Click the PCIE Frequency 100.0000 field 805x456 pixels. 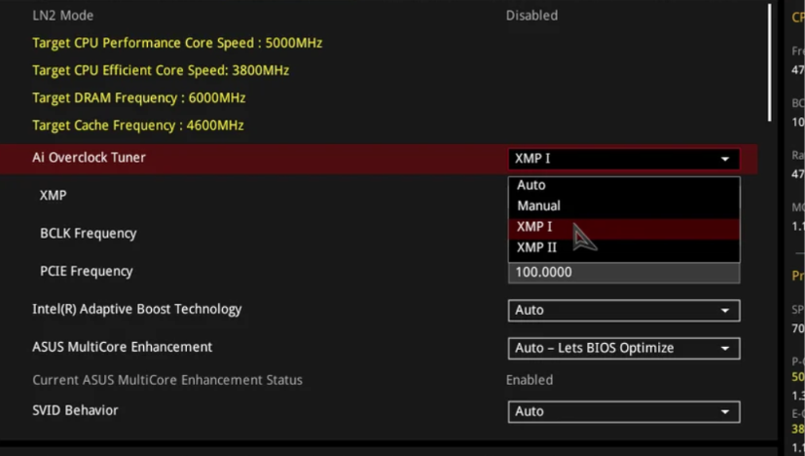tap(624, 273)
